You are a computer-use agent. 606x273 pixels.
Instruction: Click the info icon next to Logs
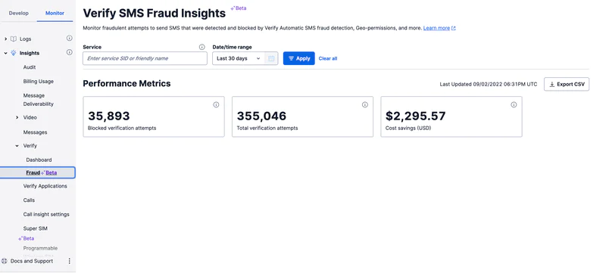click(70, 38)
